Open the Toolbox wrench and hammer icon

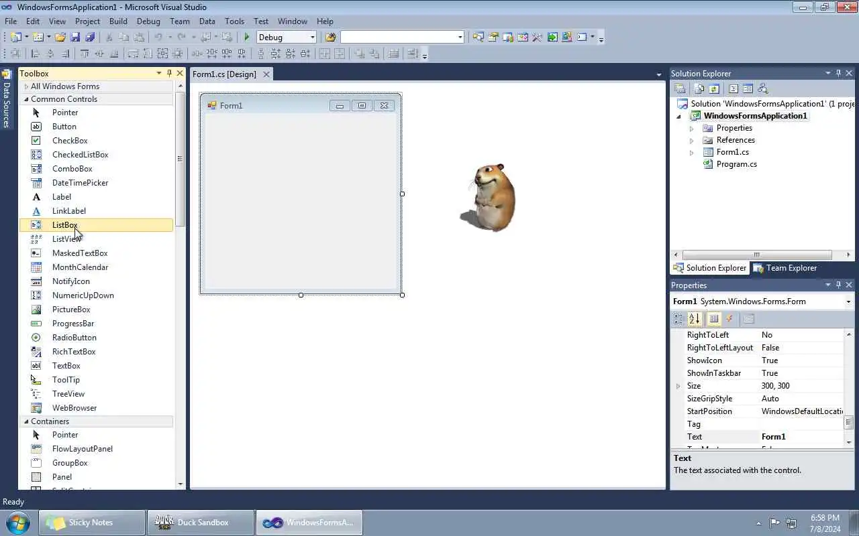(x=537, y=38)
